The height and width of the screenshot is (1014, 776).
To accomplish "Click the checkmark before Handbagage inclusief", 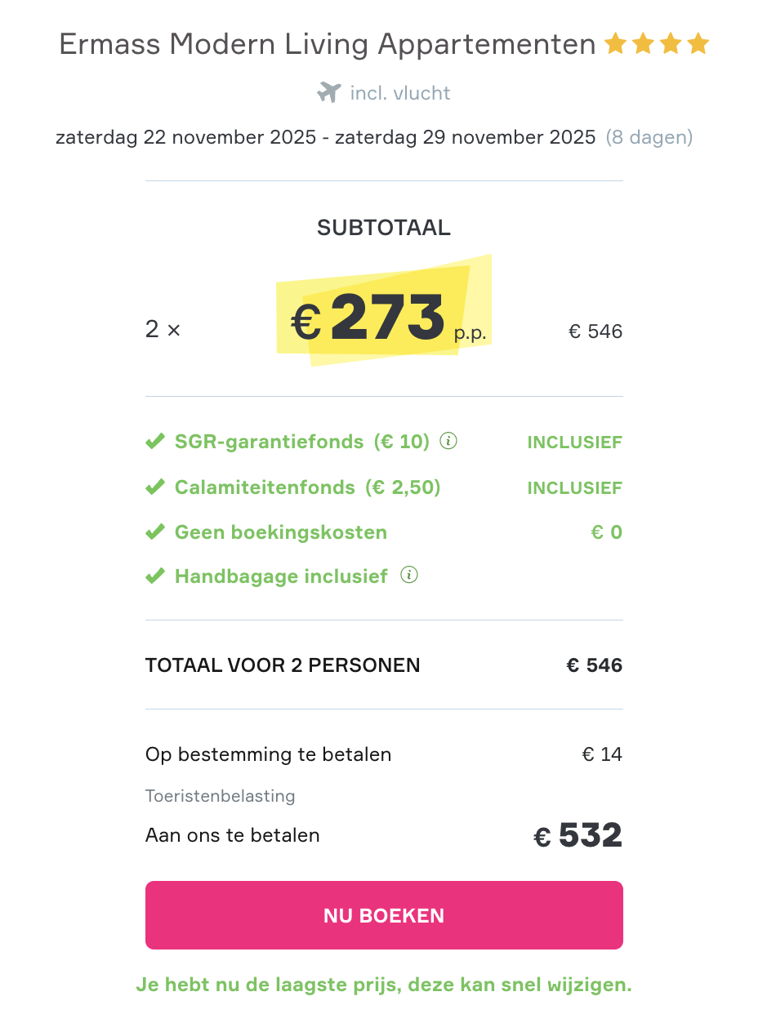I will click(x=155, y=576).
